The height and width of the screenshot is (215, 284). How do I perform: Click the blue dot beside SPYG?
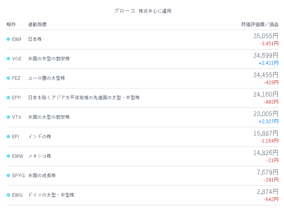click(8, 175)
